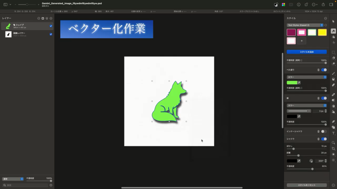The width and height of the screenshot is (337, 189).
Task: Turn off the シャドウ toggle switch
Action: click(324, 139)
